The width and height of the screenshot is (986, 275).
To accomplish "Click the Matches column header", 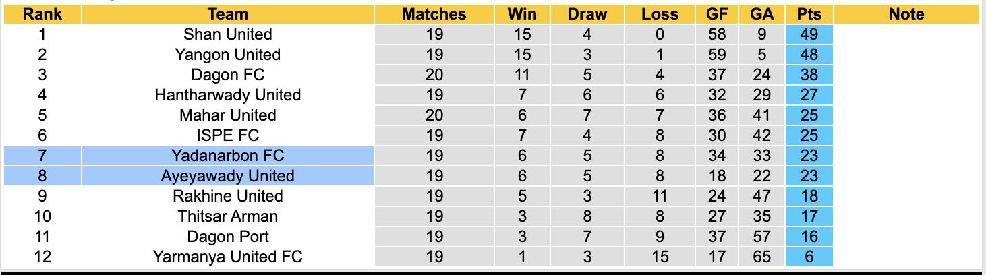I will point(434,14).
